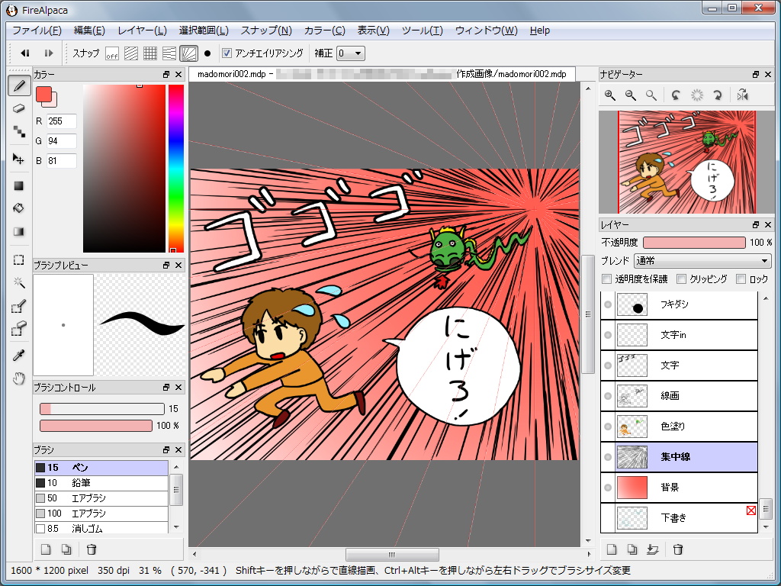Open the Help menu
Screen dimensions: 781x586
[x=539, y=31]
